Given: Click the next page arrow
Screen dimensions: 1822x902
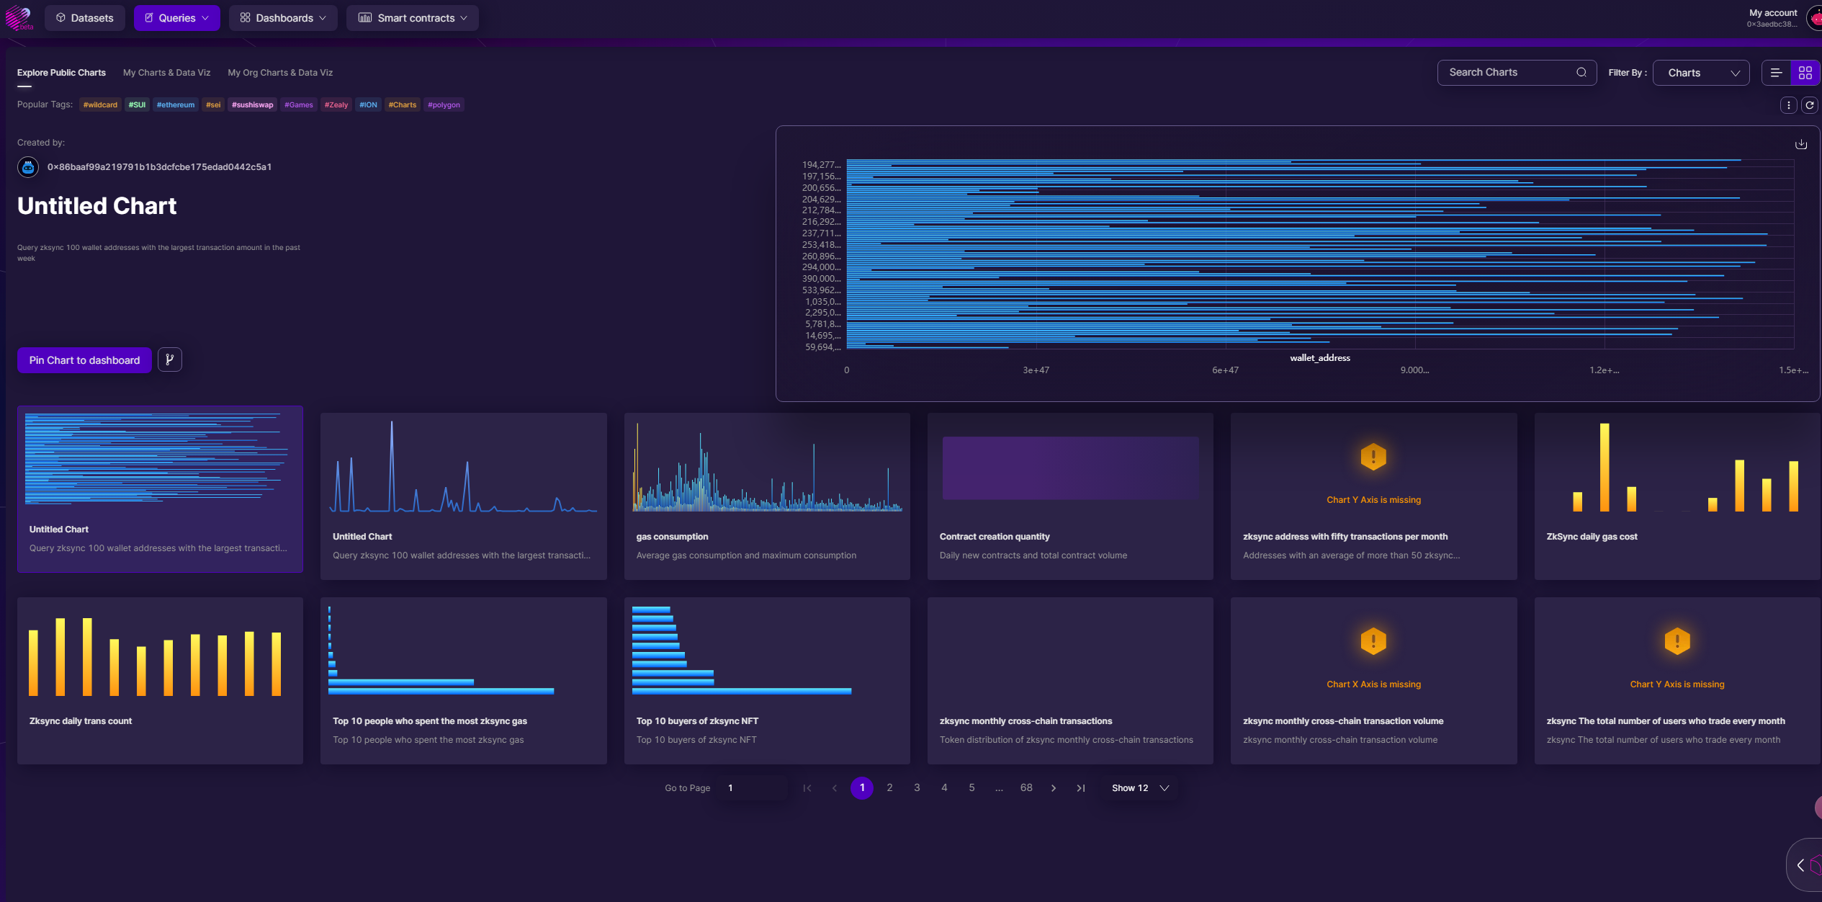Looking at the screenshot, I should (x=1053, y=788).
